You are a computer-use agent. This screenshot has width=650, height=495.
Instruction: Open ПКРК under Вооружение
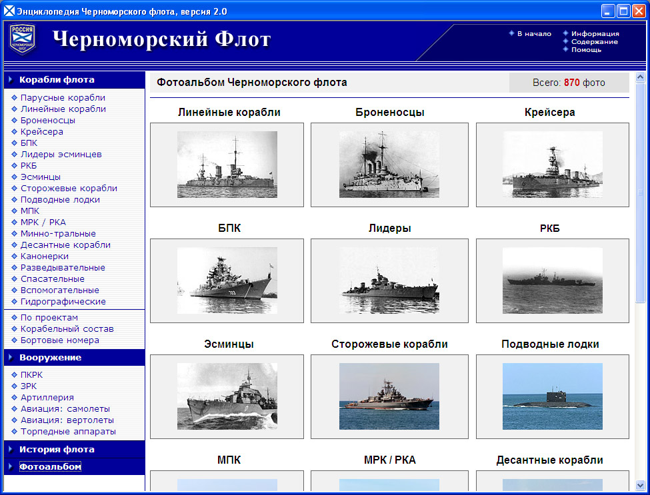[x=32, y=375]
